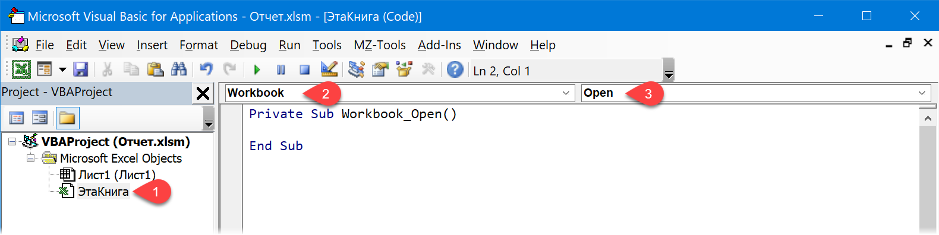Screen dimensions: 939x235
Task: Close the inner ЭтаКнига code window
Action: click(928, 43)
